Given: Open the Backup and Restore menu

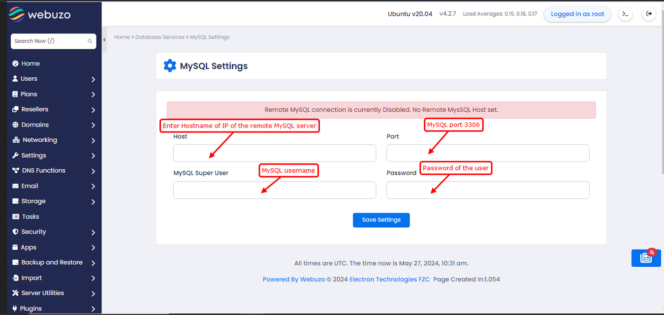Looking at the screenshot, I should click(x=52, y=262).
